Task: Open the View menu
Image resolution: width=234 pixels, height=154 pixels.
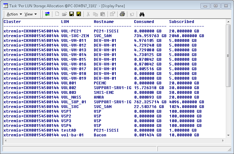Action: pos(29,14)
